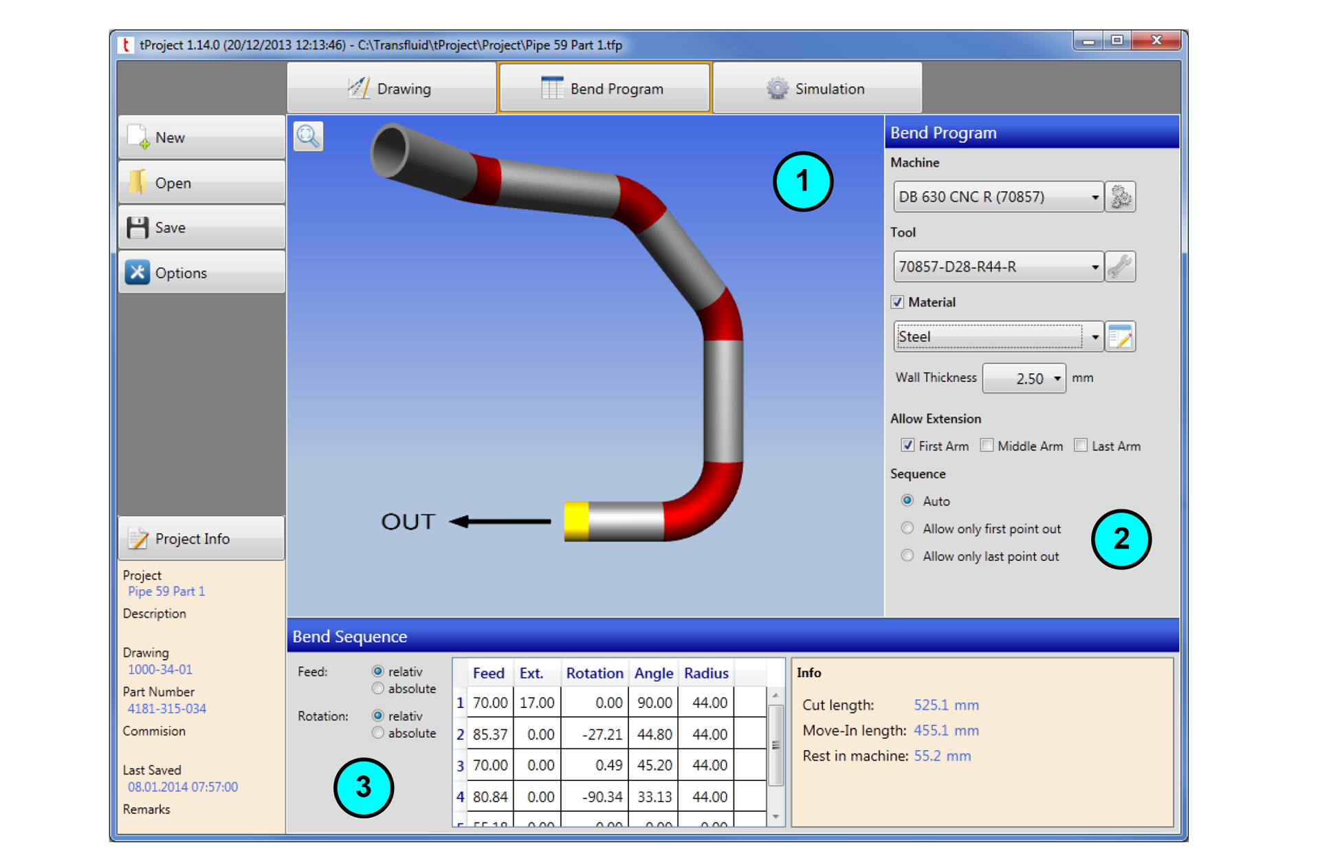Click the wrench icon beside the Tool selector
Image resolution: width=1320 pixels, height=862 pixels.
click(1121, 267)
